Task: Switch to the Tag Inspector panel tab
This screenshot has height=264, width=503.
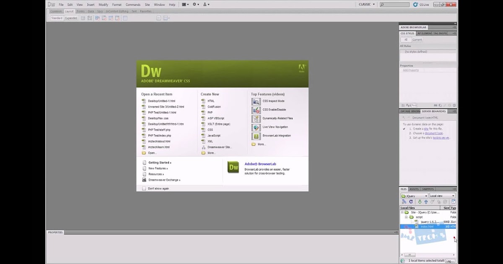Action: coord(441,33)
